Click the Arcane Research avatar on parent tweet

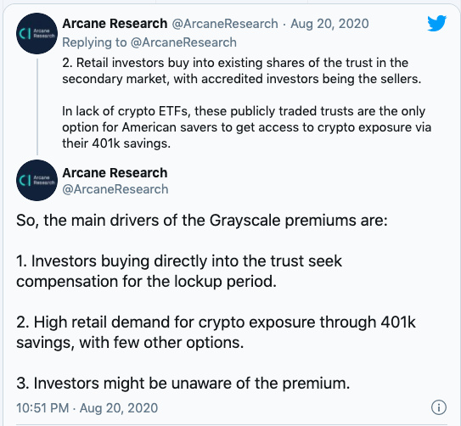click(x=37, y=33)
